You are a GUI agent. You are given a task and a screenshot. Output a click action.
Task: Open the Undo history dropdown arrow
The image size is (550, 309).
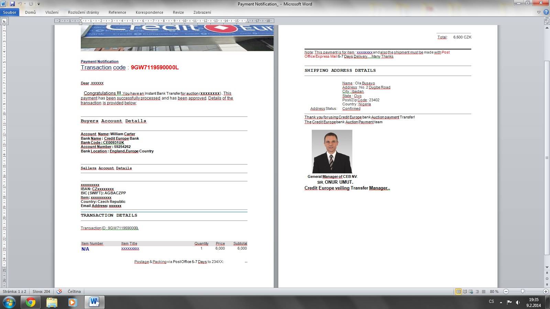pyautogui.click(x=25, y=4)
